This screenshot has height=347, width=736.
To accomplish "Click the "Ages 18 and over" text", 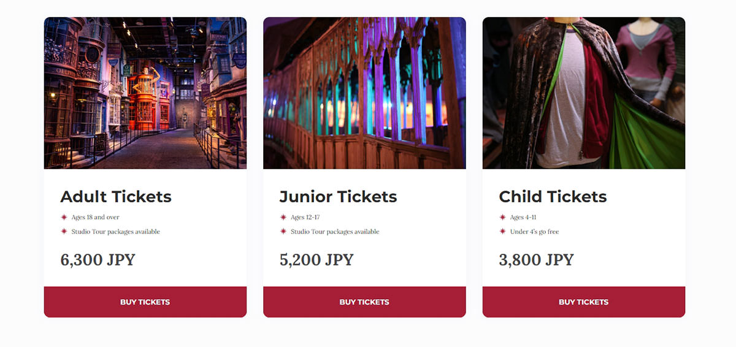I will point(95,217).
